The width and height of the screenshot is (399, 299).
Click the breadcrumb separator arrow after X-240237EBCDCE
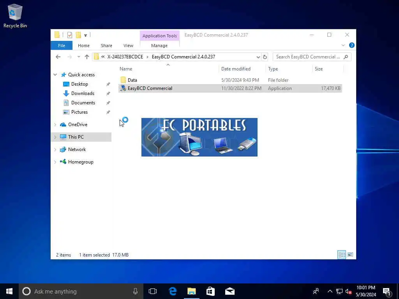147,57
